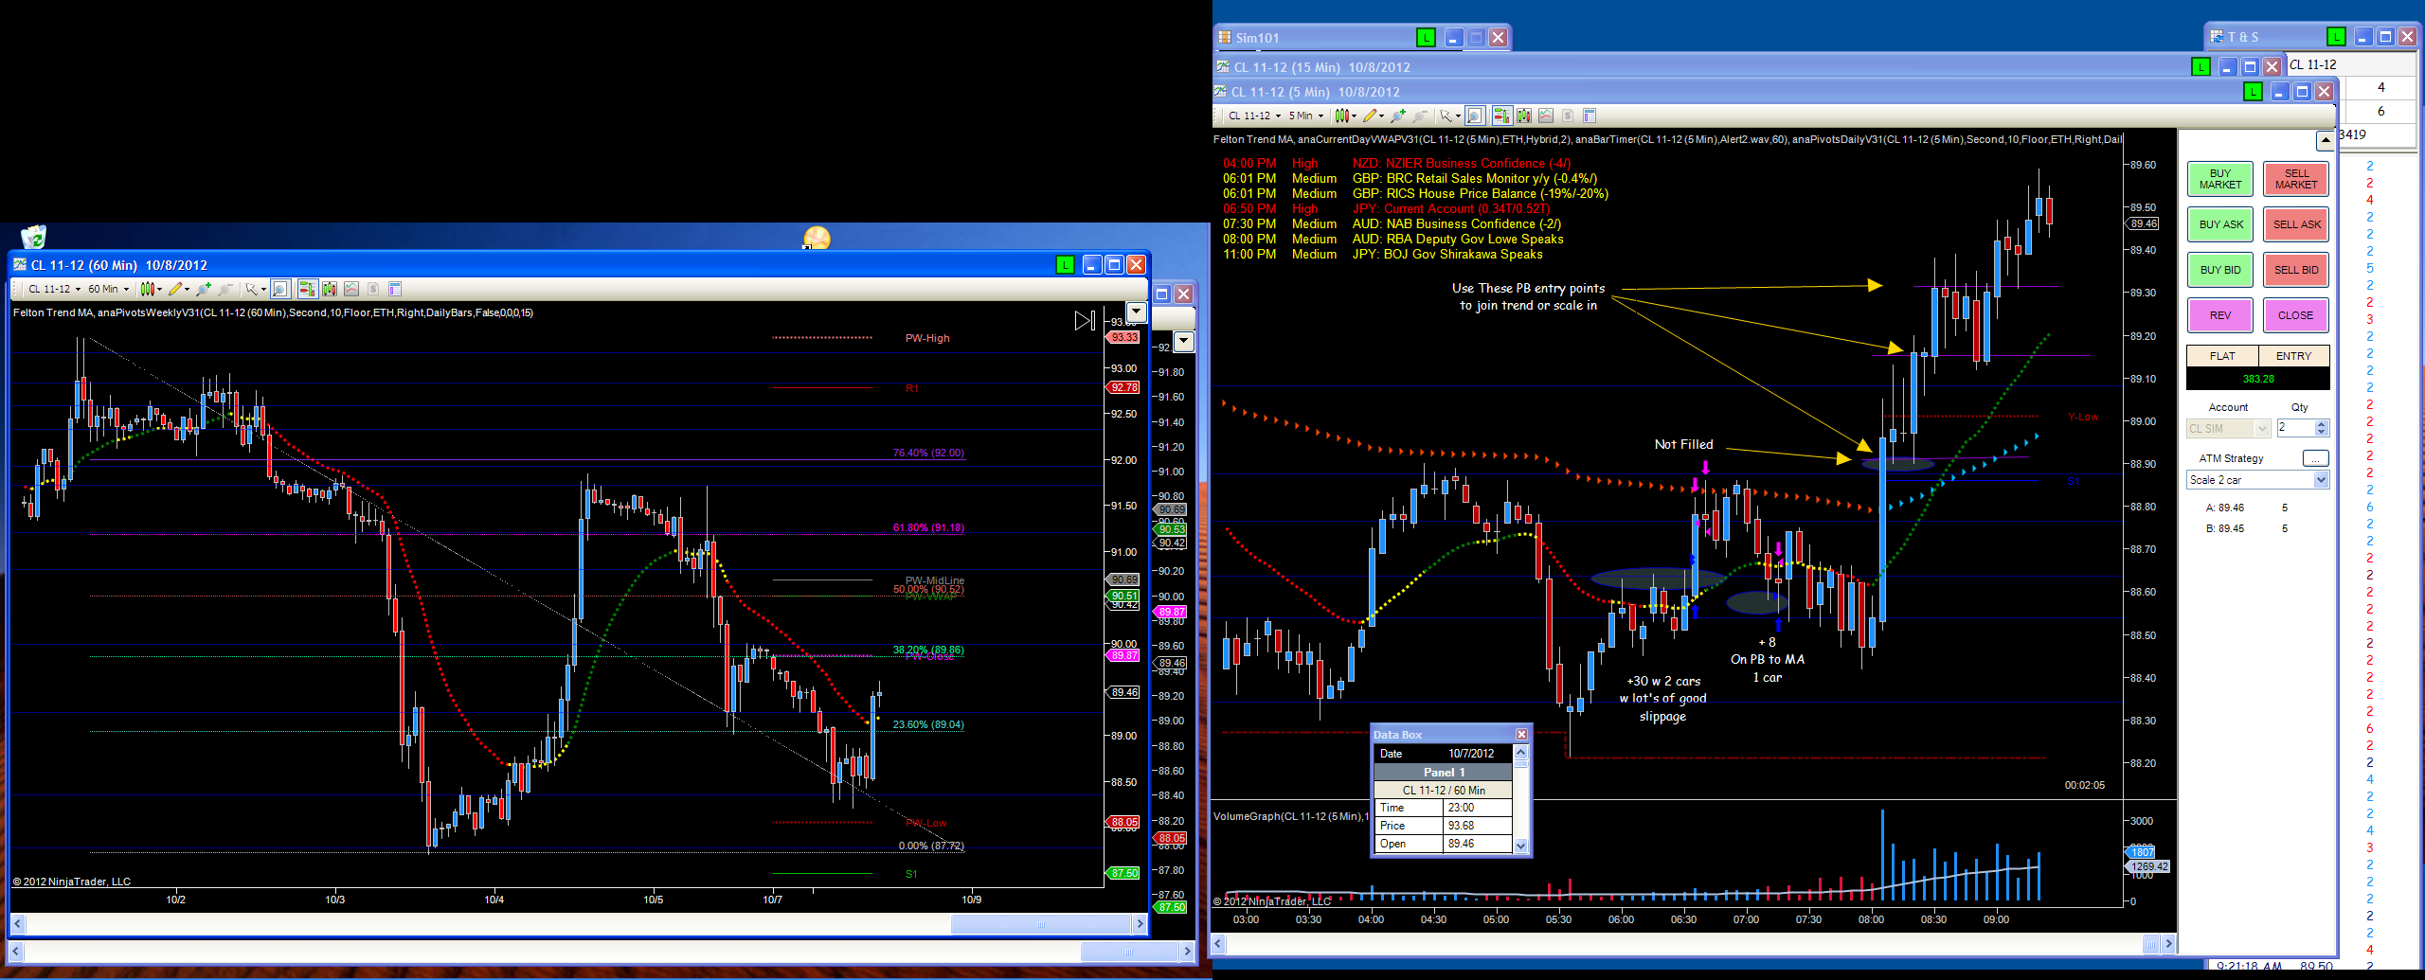The height and width of the screenshot is (980, 2425).
Task: Open 60 Min interval dropdown
Action: click(x=109, y=289)
